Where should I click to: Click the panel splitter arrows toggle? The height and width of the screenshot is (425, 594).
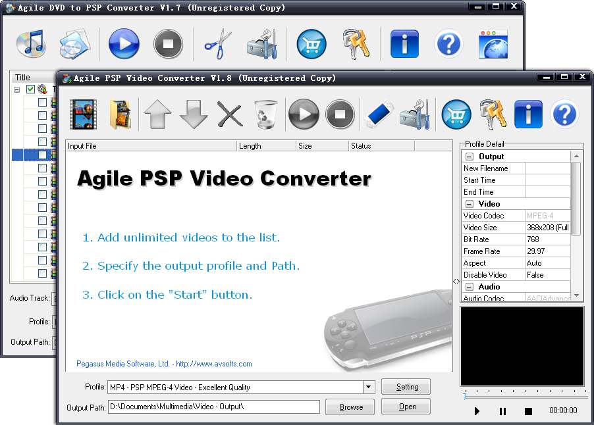coord(456,281)
